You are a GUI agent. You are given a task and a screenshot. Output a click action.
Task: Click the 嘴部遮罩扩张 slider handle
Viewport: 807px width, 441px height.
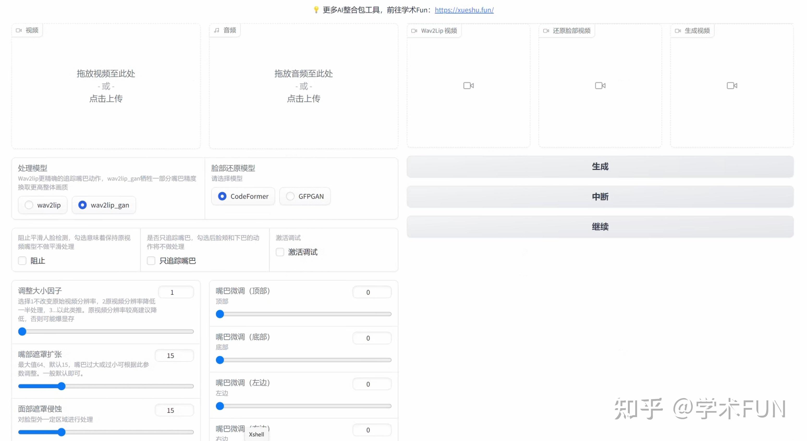[x=62, y=386]
